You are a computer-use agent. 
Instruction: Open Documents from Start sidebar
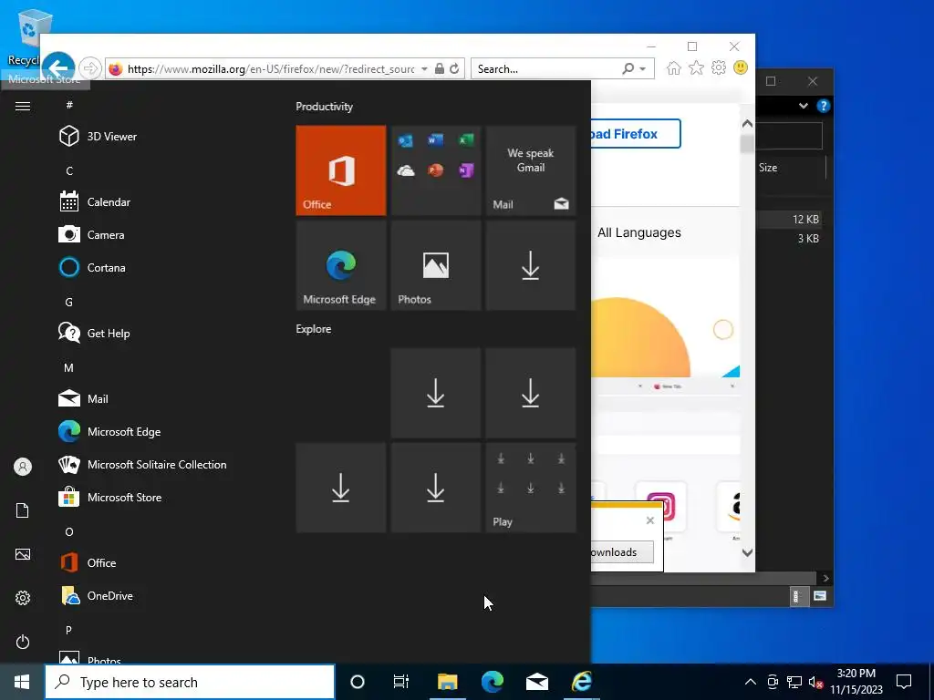(x=23, y=510)
